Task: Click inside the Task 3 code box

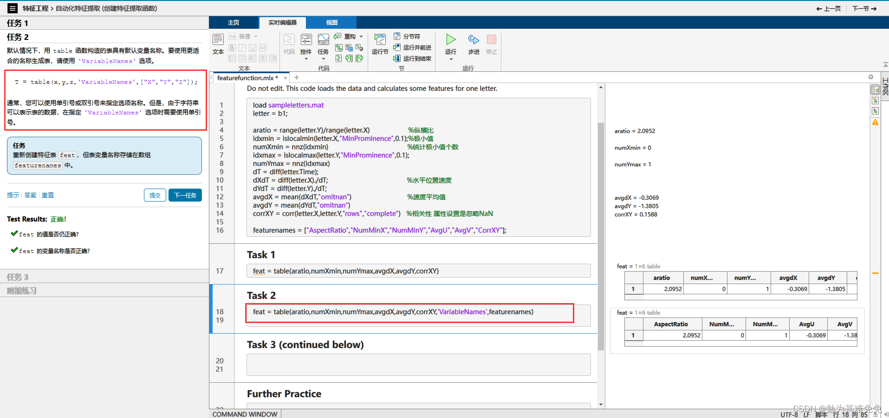Action: [x=418, y=365]
